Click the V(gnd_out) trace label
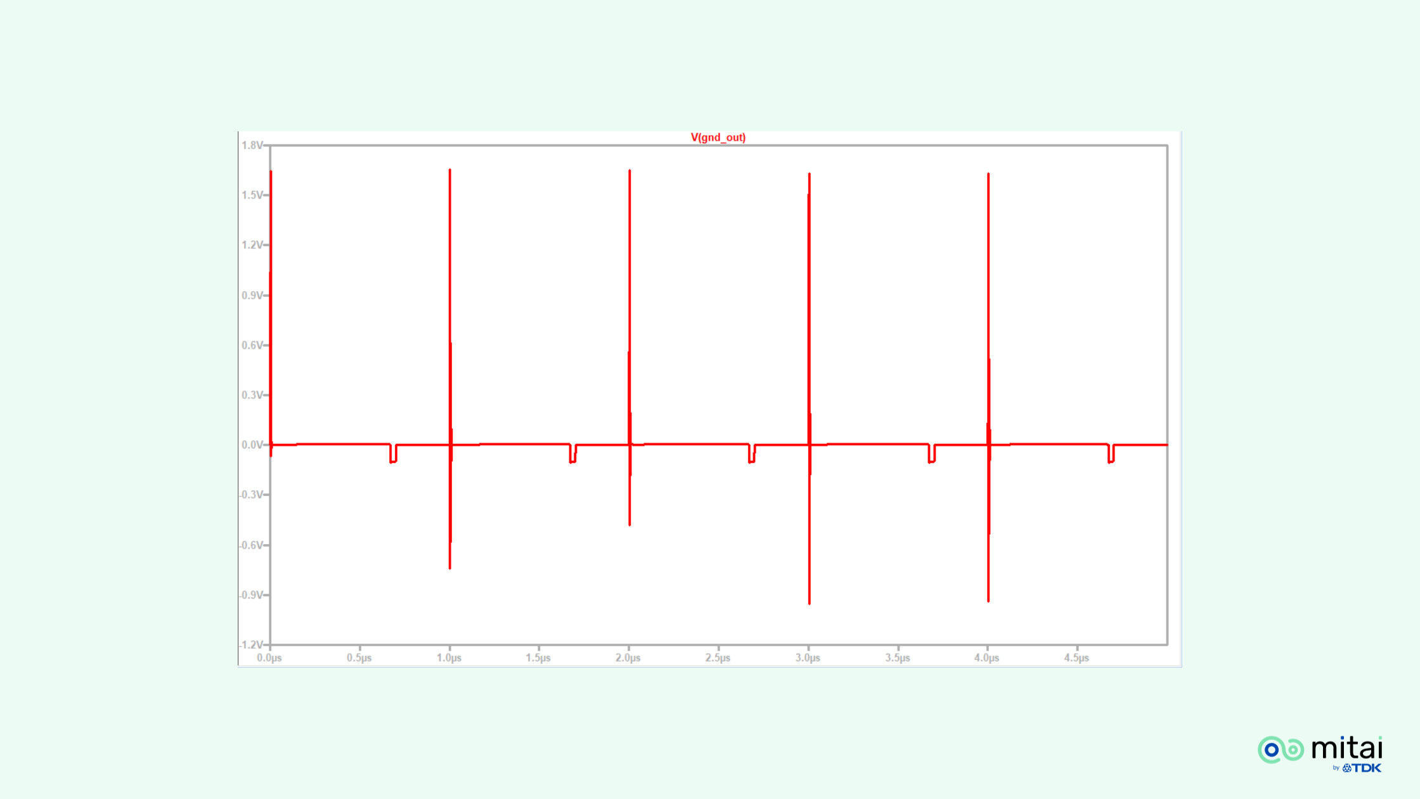This screenshot has width=1420, height=799. [718, 138]
